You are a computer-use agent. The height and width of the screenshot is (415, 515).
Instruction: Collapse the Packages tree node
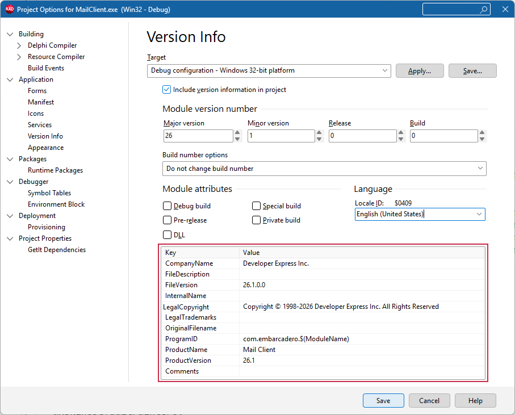pos(10,159)
